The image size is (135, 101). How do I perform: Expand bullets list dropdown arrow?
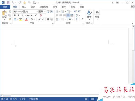(x=60, y=12)
